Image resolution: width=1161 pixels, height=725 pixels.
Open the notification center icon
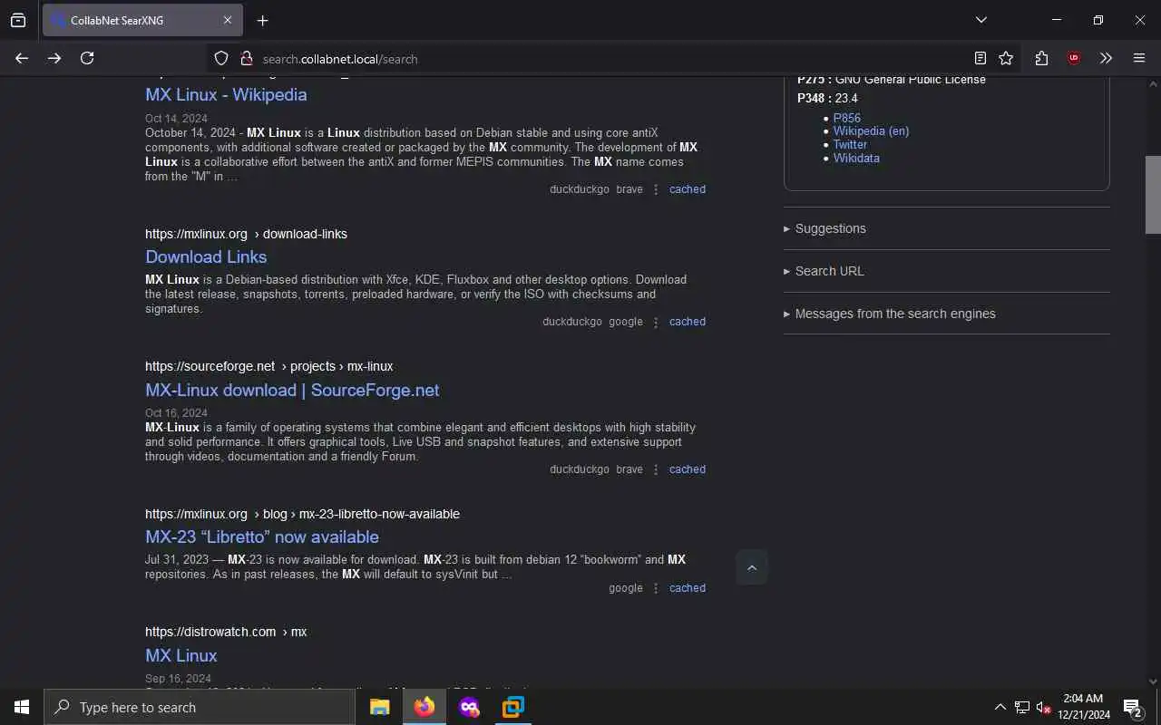1133,707
